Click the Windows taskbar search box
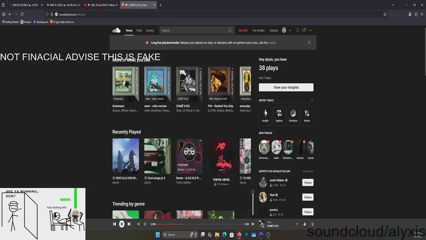The width and height of the screenshot is (426, 240). (x=180, y=235)
